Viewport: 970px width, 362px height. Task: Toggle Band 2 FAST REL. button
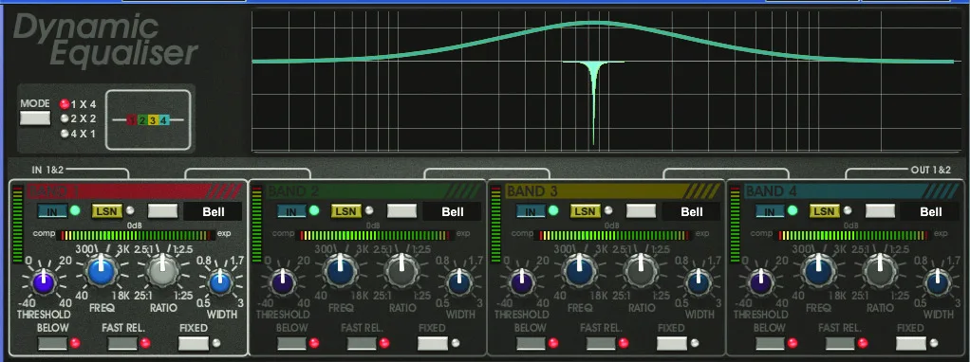[362, 343]
